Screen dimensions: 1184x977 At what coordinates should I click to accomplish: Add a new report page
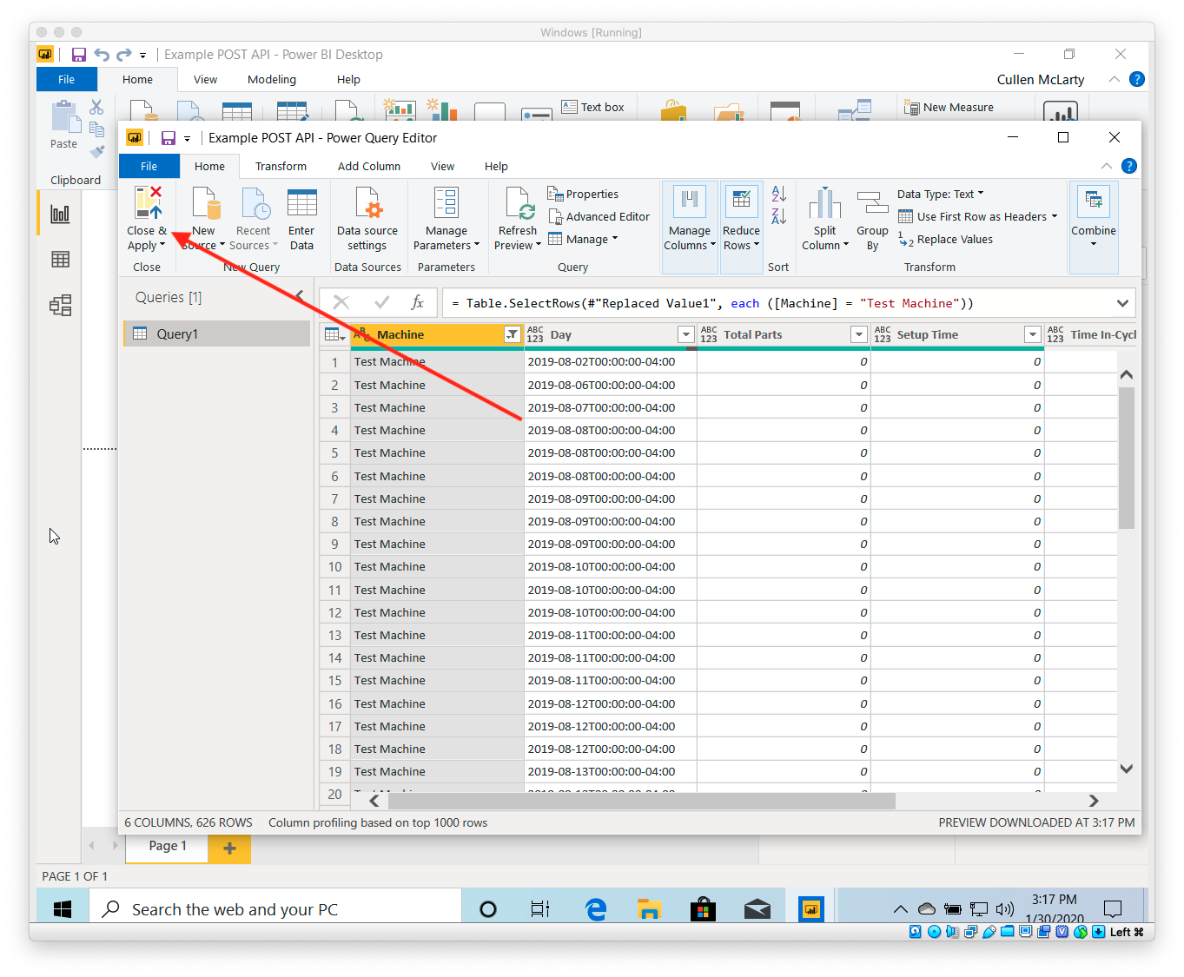pos(229,848)
